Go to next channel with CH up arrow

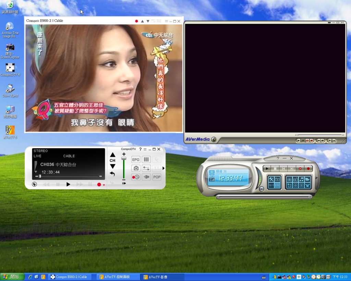click(x=112, y=155)
